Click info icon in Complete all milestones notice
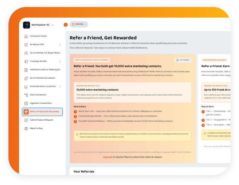 (x=205, y=133)
